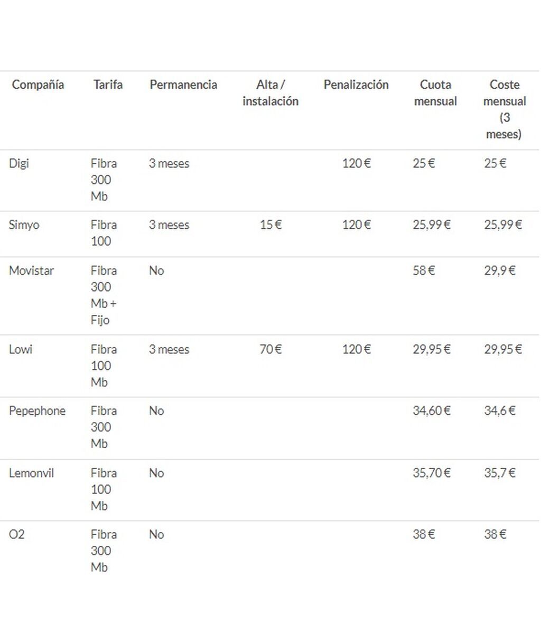Select the Pepephone company name
The height and width of the screenshot is (633, 541).
[x=37, y=411]
